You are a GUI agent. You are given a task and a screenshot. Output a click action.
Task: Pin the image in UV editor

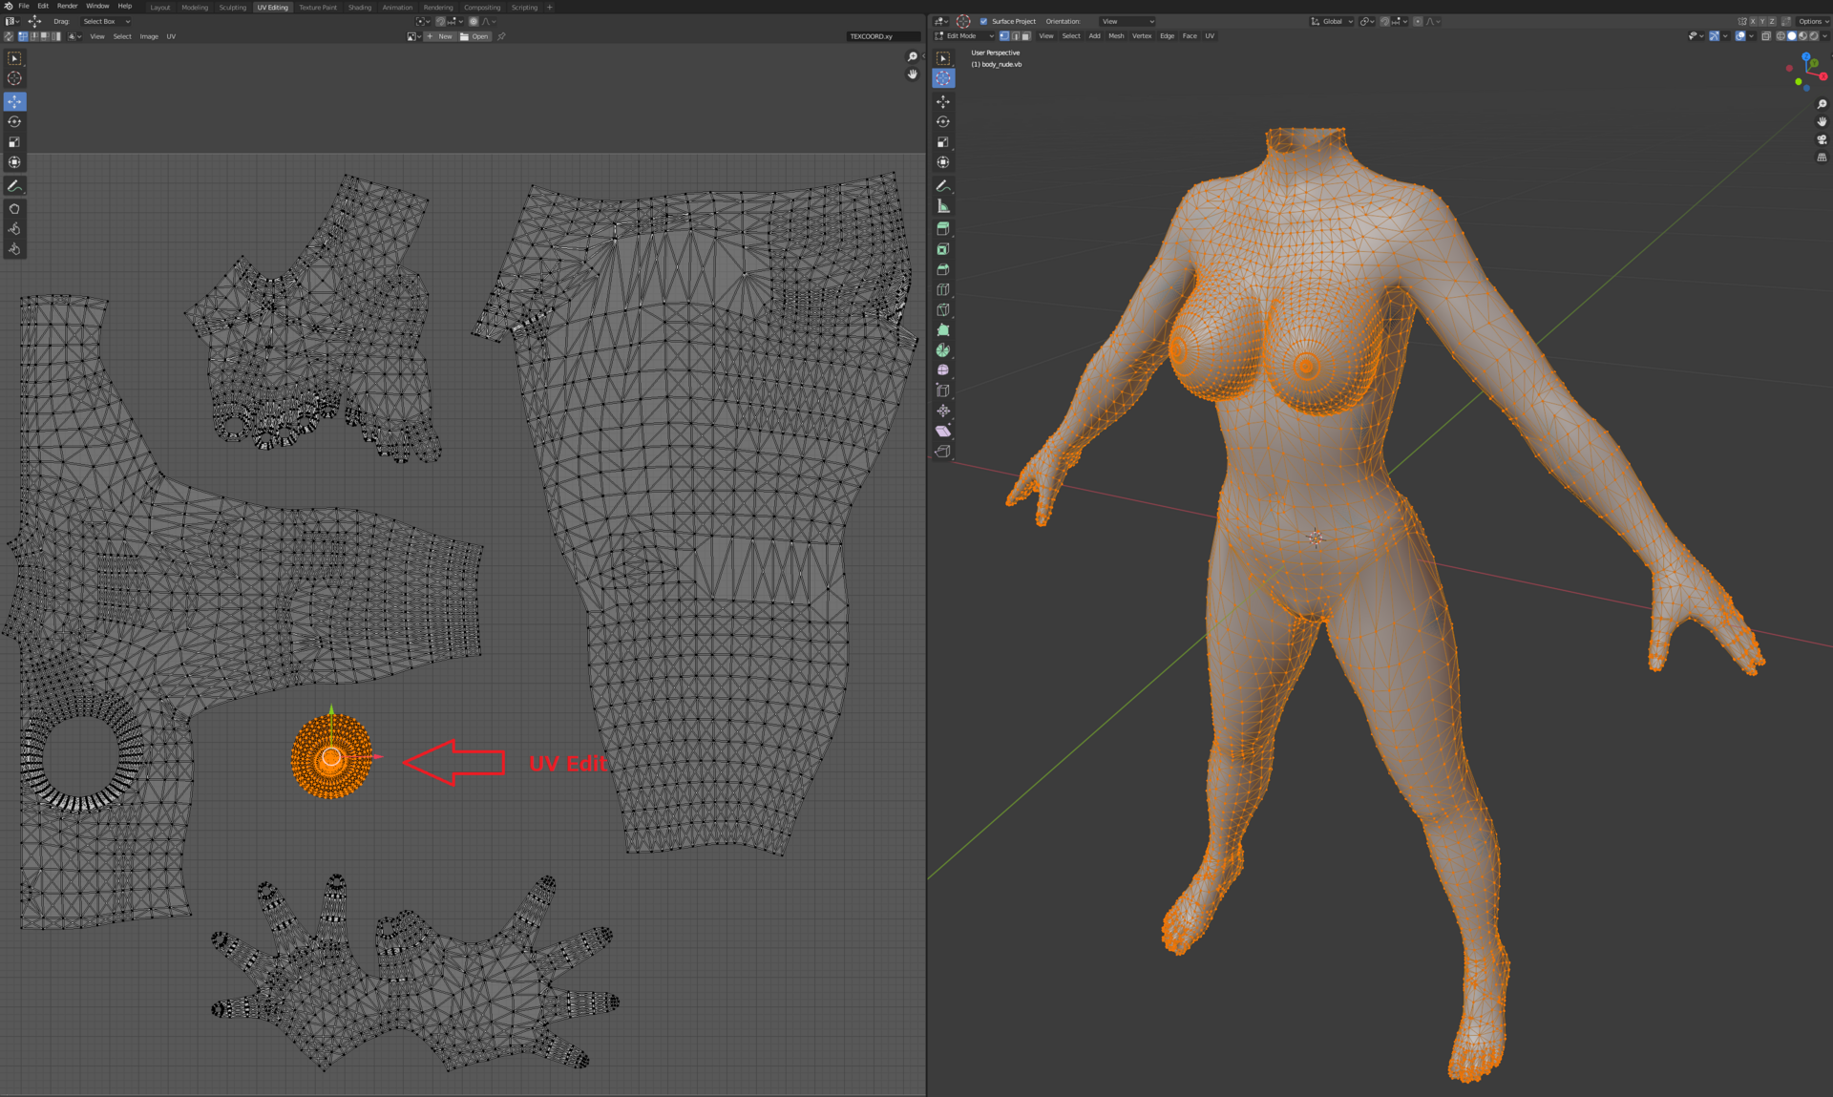coord(501,36)
